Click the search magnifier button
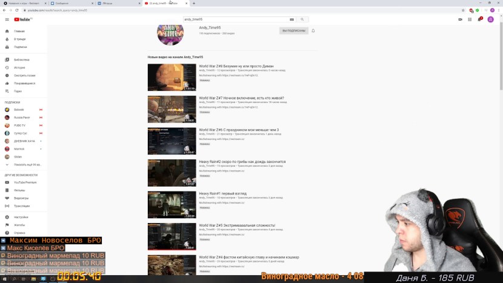503x283 pixels. tap(302, 19)
